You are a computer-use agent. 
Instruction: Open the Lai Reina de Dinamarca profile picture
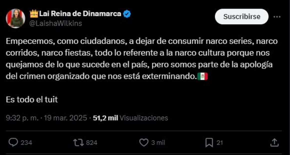tap(15, 18)
